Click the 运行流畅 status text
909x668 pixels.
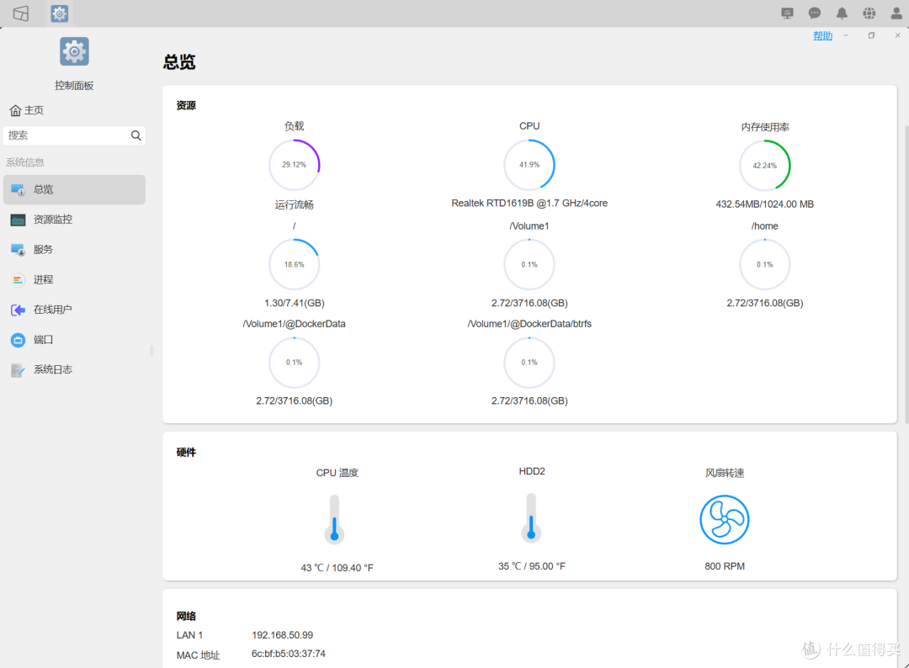point(295,204)
